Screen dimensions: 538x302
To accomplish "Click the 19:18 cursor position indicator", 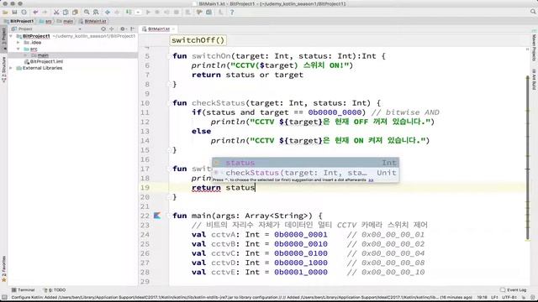I will (x=482, y=298).
